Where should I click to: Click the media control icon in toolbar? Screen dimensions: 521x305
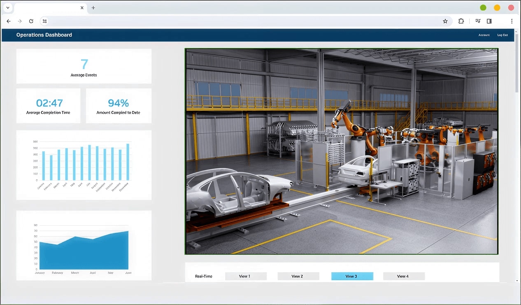[x=478, y=21]
